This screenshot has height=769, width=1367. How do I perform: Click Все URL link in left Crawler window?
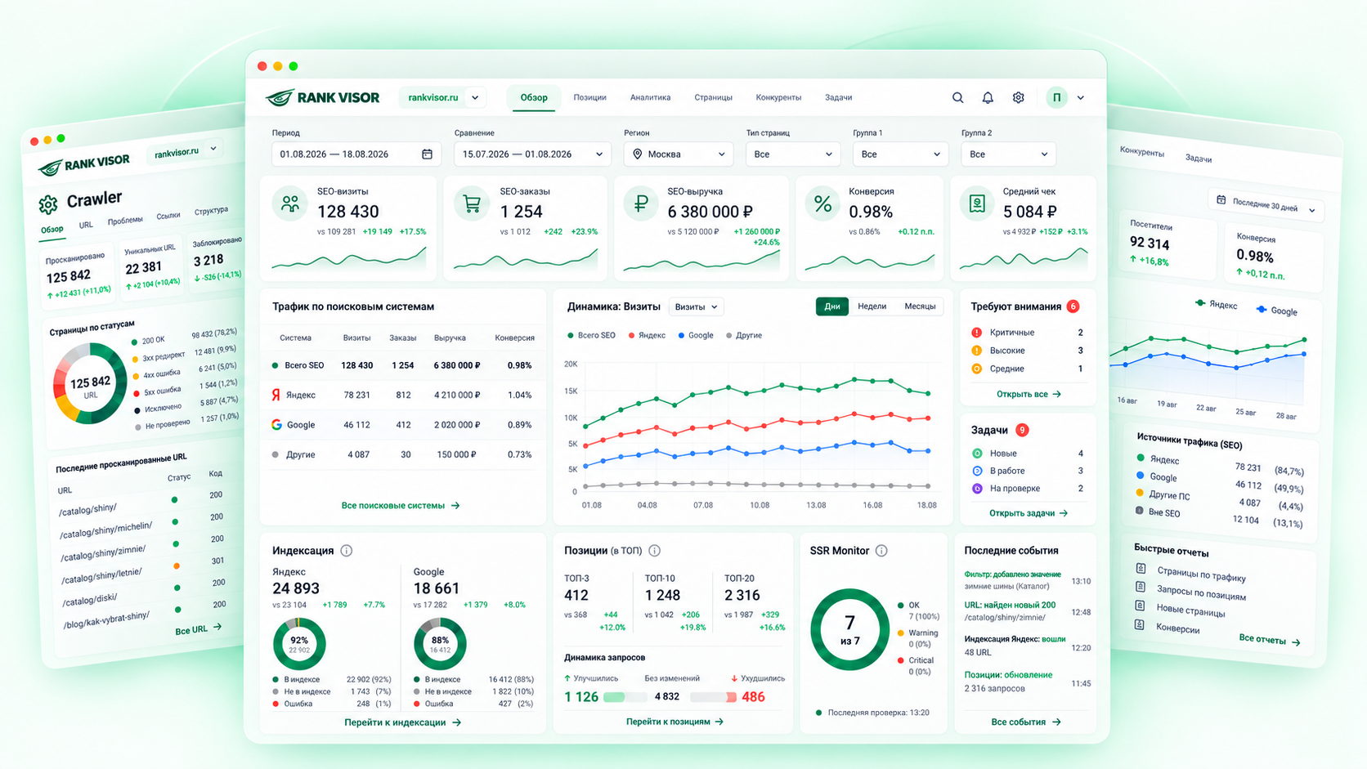199,629
